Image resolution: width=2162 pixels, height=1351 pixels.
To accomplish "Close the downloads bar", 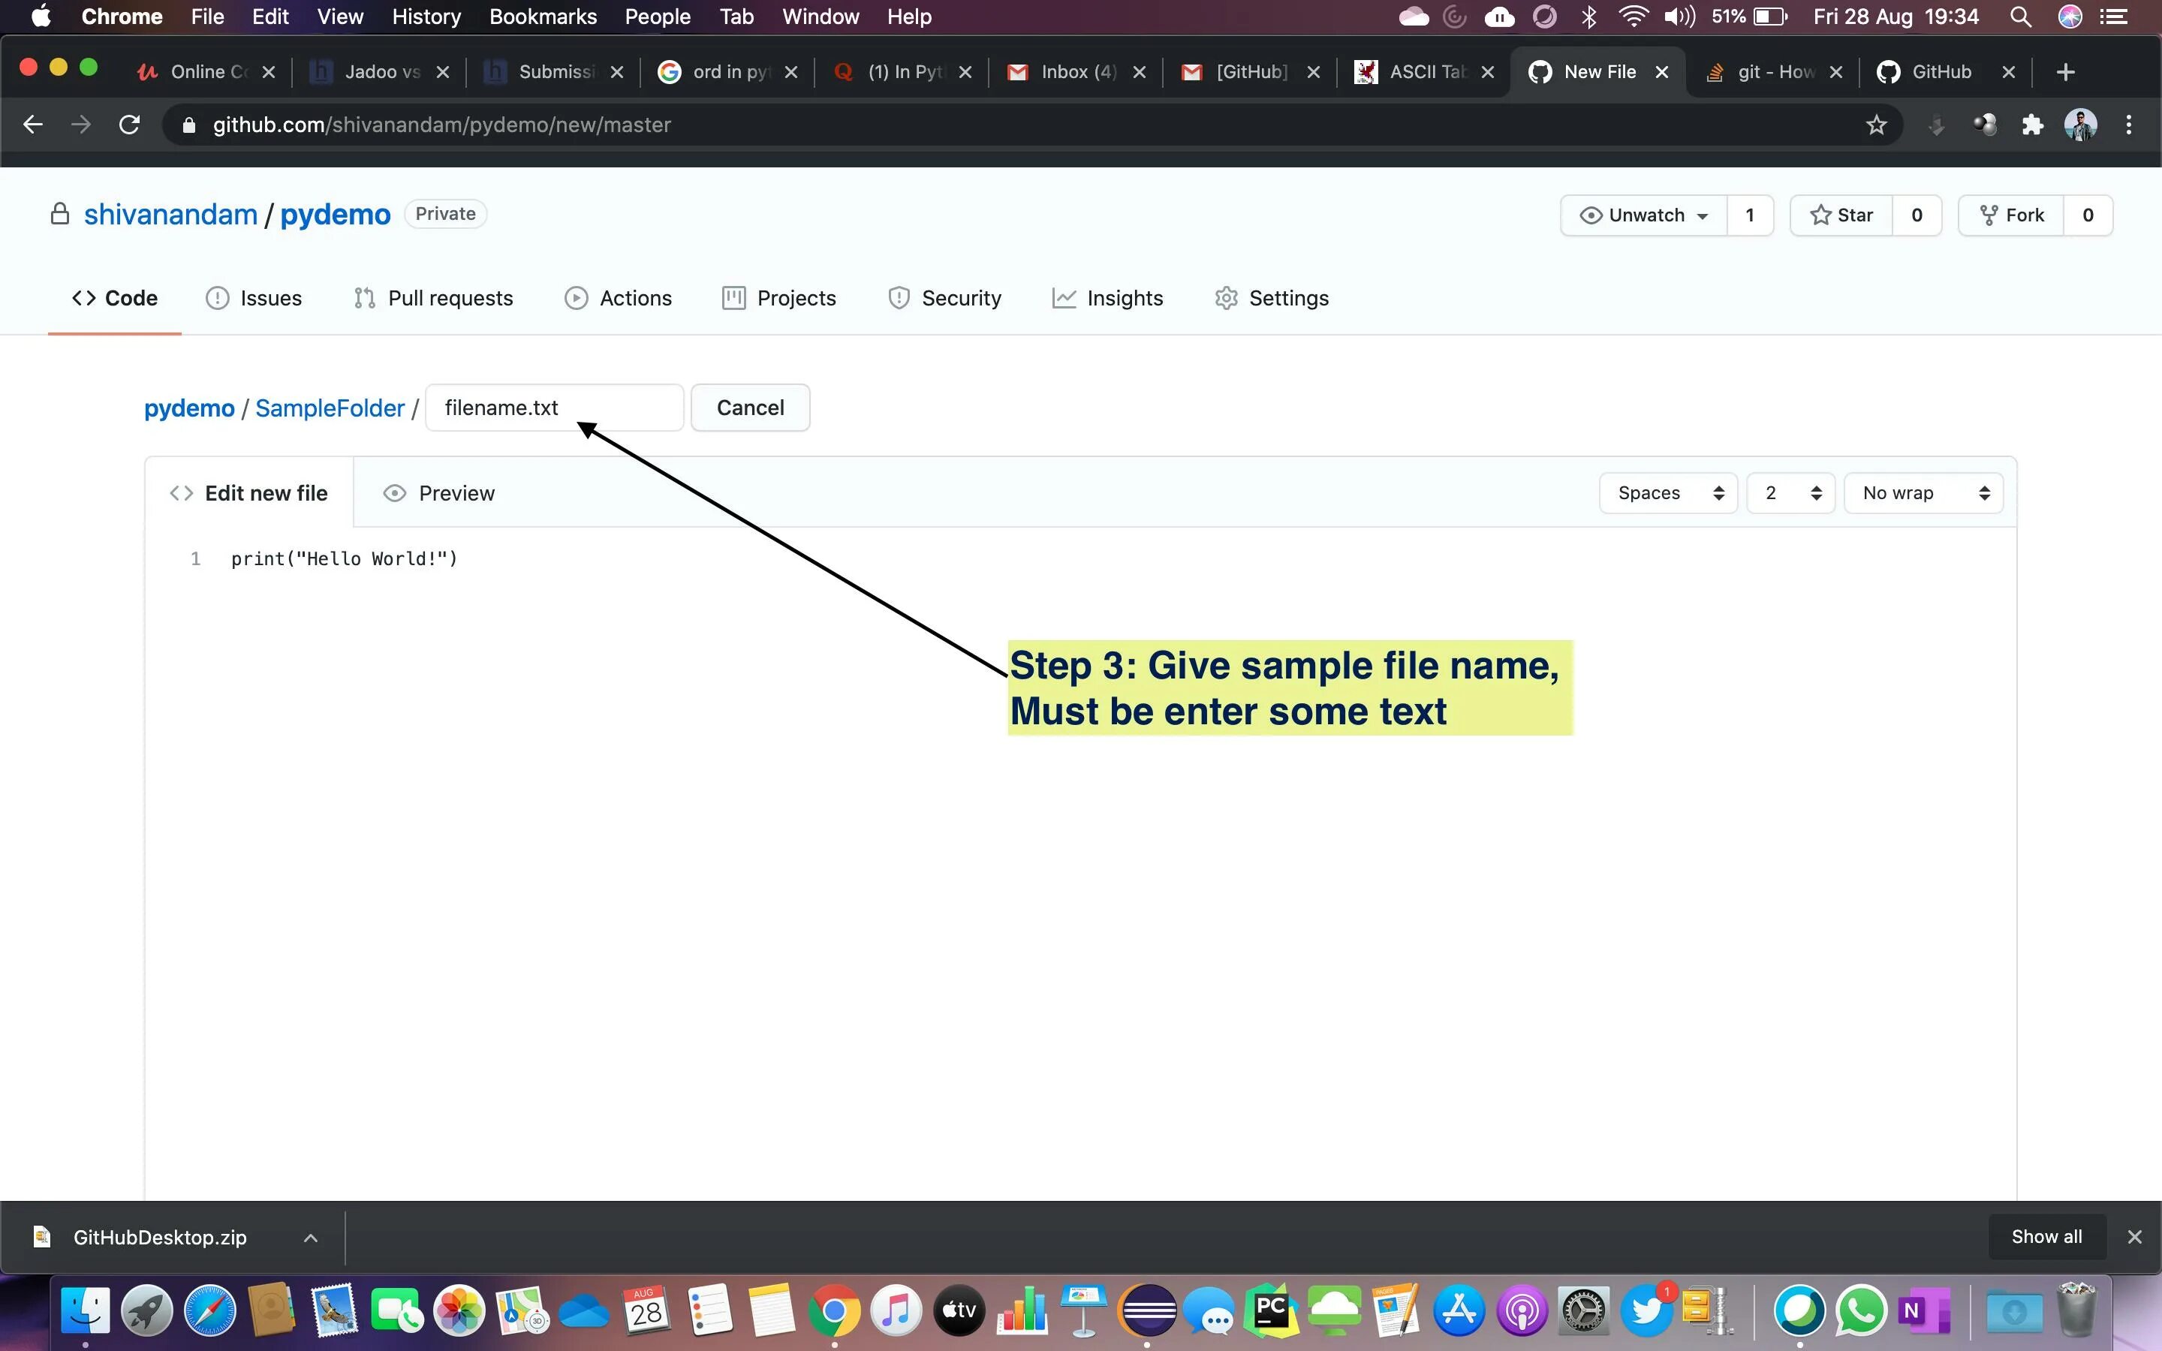I will click(x=2134, y=1237).
